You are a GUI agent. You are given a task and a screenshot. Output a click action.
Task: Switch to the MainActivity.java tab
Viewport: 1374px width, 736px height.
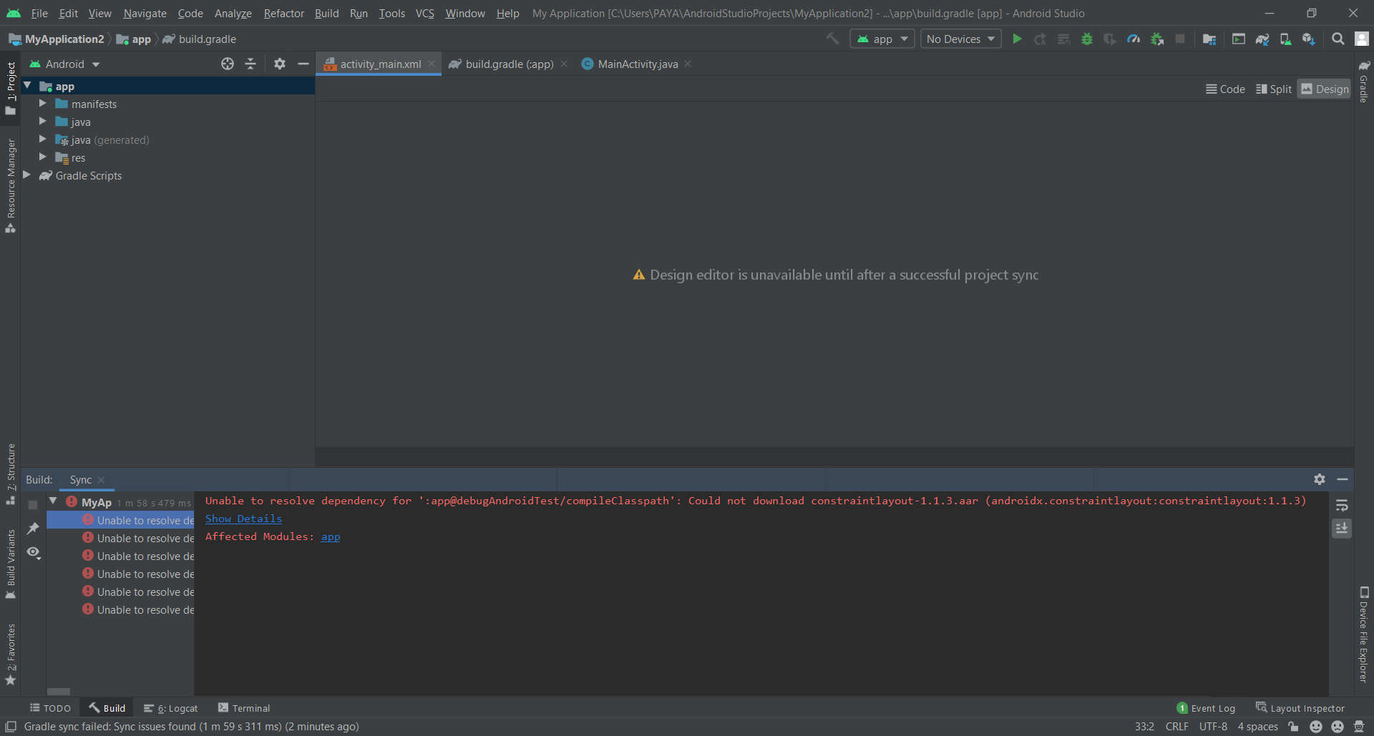(x=637, y=64)
